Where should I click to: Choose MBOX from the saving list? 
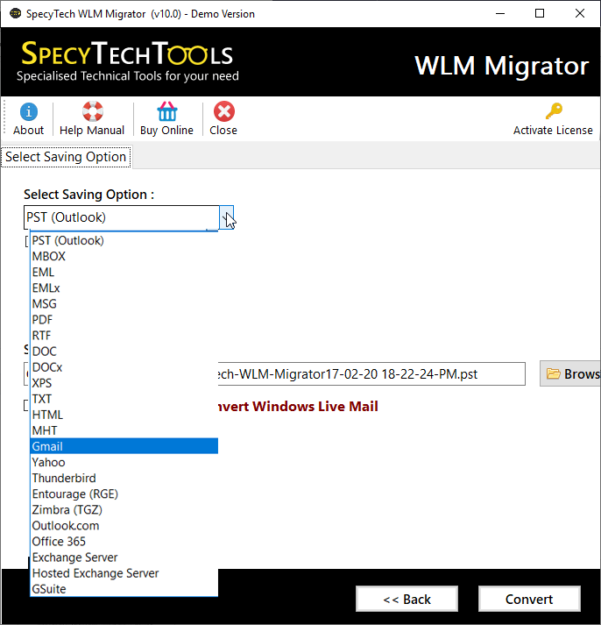(x=124, y=256)
